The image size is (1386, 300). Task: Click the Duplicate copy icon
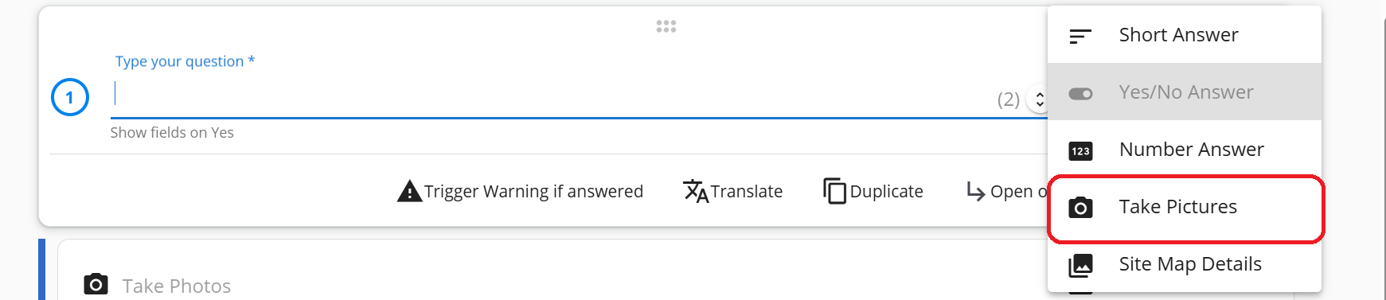tap(834, 191)
